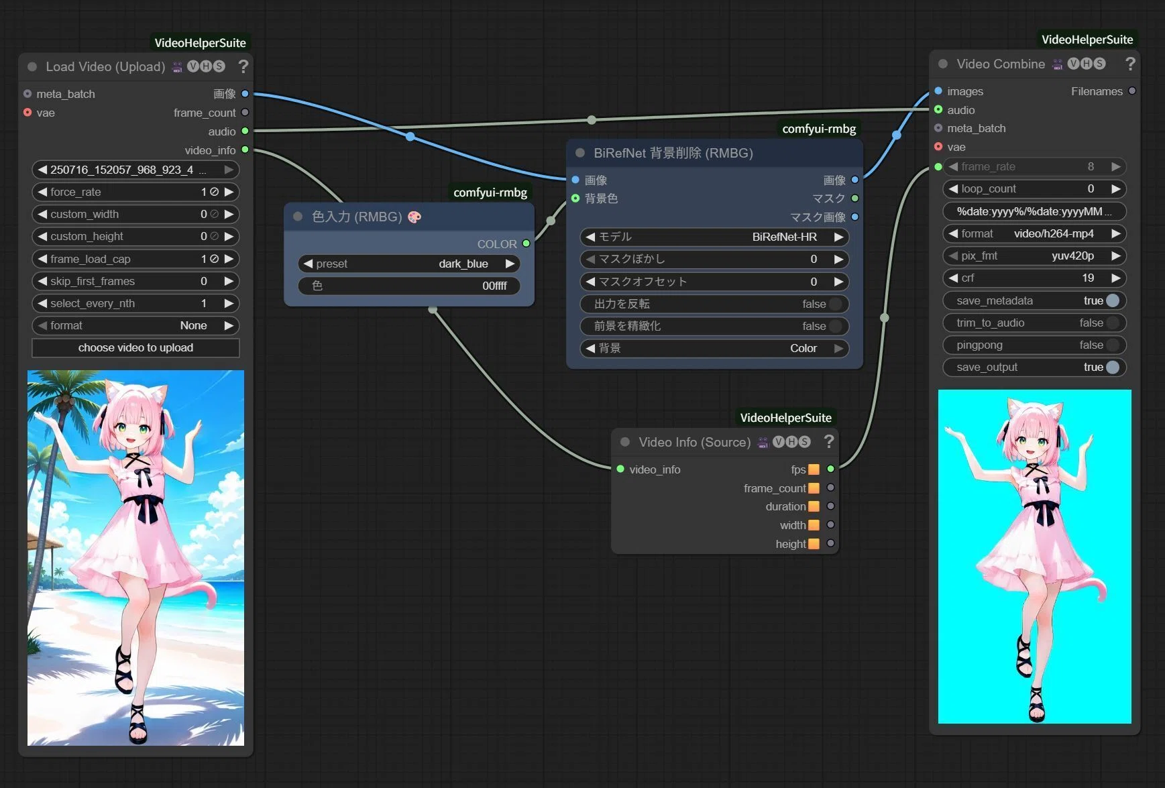Click the beach video preview thumbnail

point(135,558)
